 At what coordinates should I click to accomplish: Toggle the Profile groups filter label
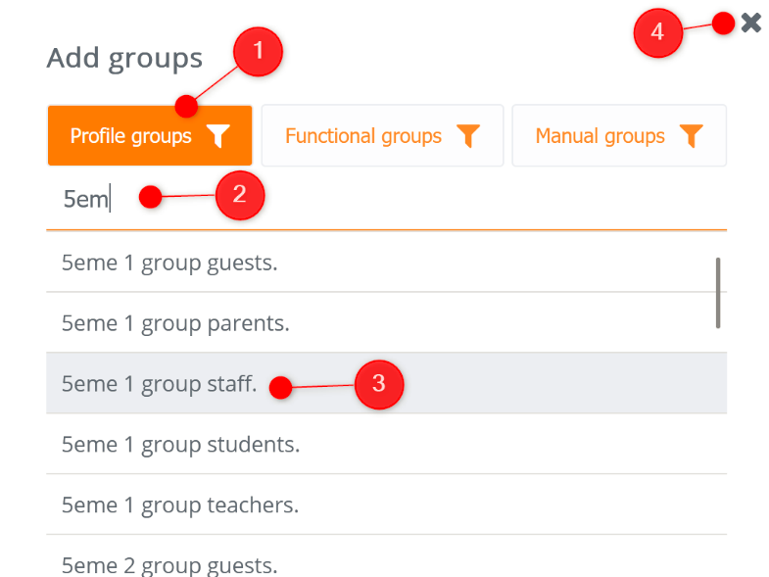click(x=130, y=136)
